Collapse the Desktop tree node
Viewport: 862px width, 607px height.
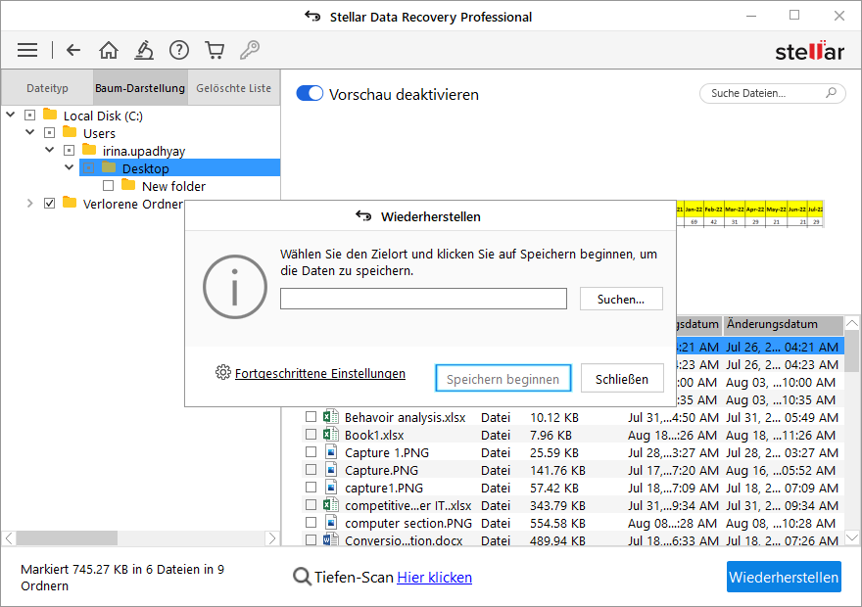[70, 167]
